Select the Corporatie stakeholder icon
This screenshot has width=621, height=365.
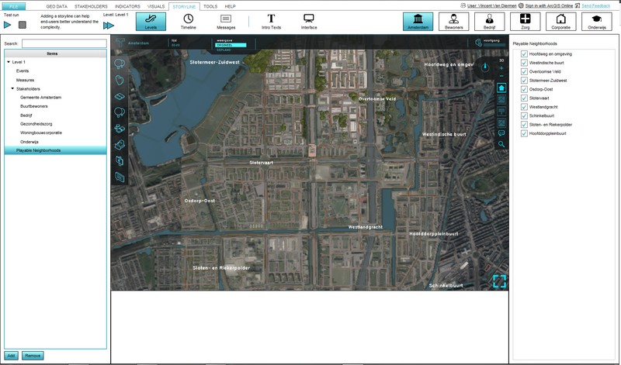point(560,22)
